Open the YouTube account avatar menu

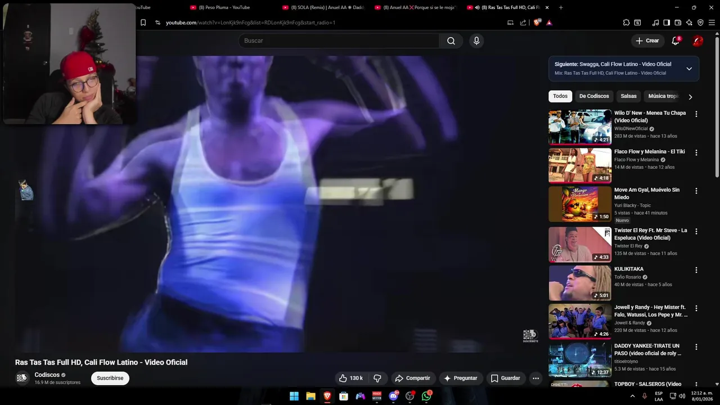coord(697,40)
